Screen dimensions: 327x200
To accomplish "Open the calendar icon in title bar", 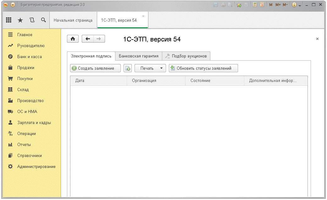I will [x=262, y=5].
